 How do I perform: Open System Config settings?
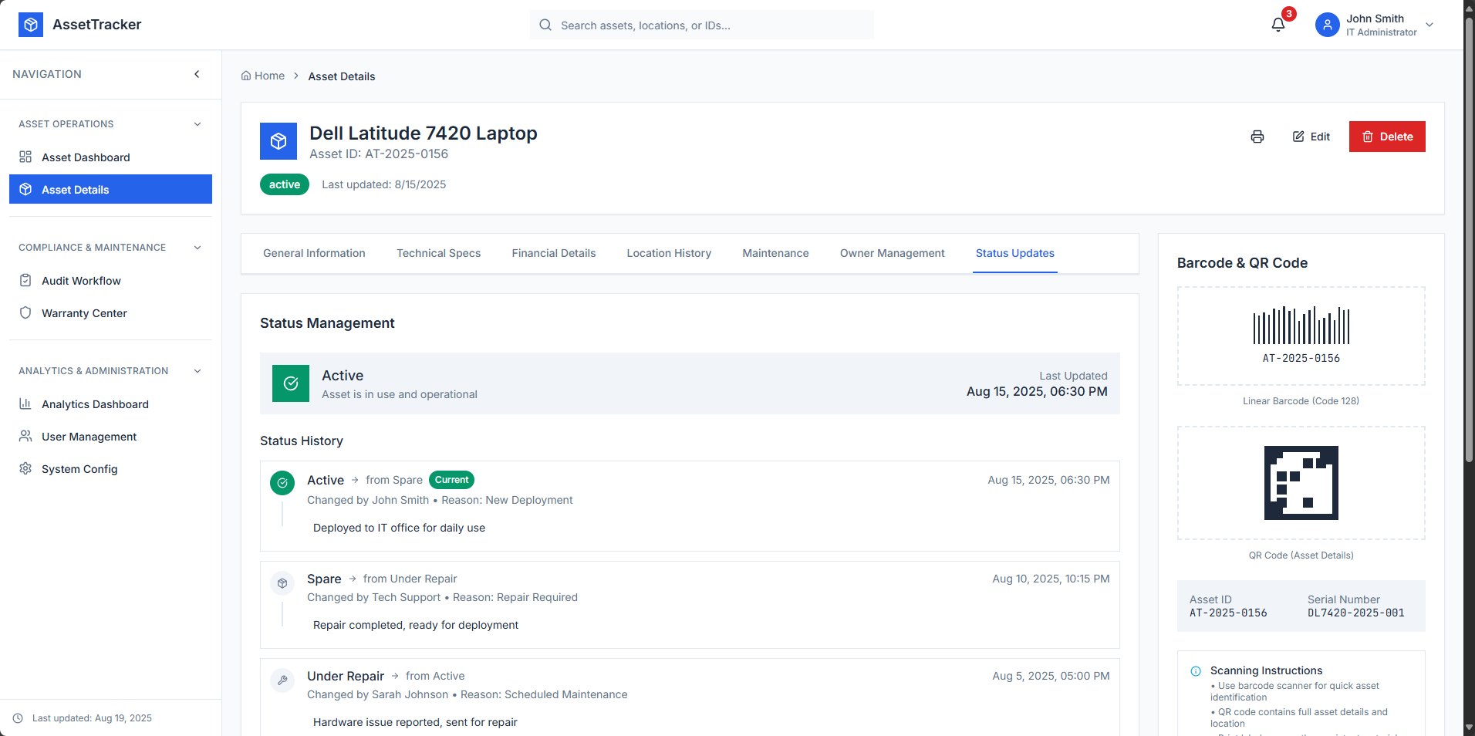[x=110, y=469]
